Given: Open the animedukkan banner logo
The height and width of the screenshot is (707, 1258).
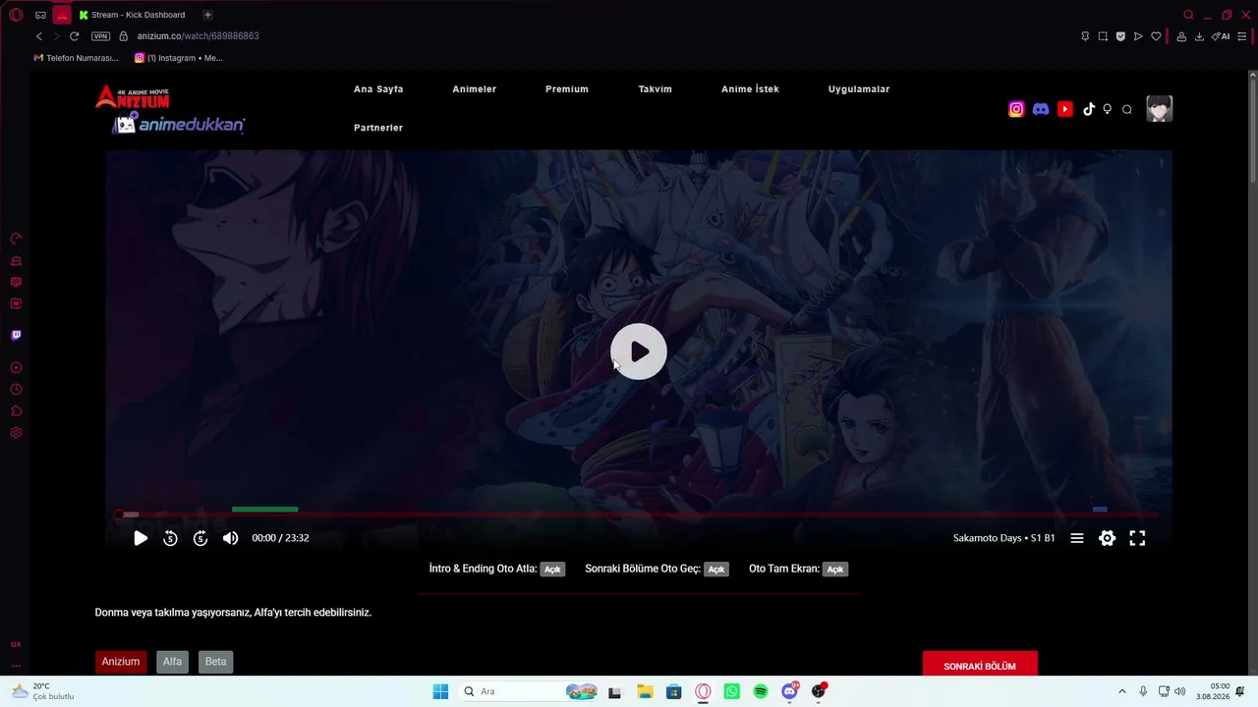Looking at the screenshot, I should [x=179, y=124].
